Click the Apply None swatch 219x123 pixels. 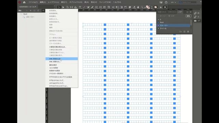pos(155,7)
